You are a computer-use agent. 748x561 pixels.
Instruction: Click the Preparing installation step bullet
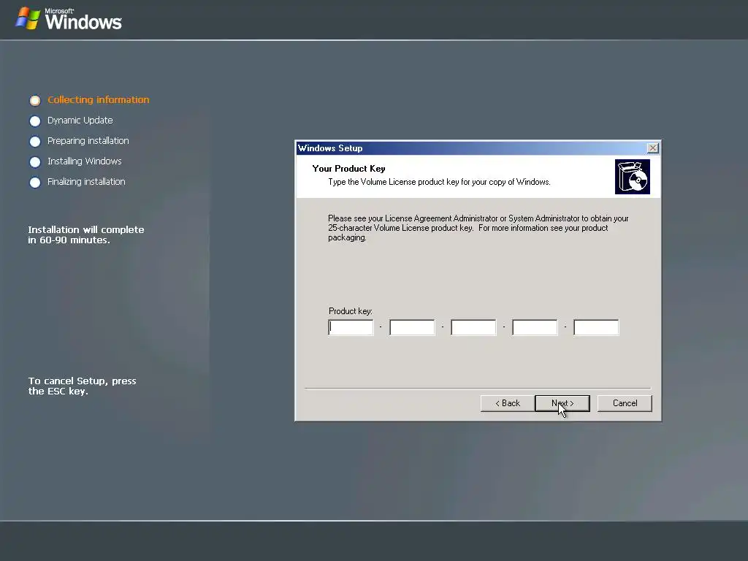[35, 141]
